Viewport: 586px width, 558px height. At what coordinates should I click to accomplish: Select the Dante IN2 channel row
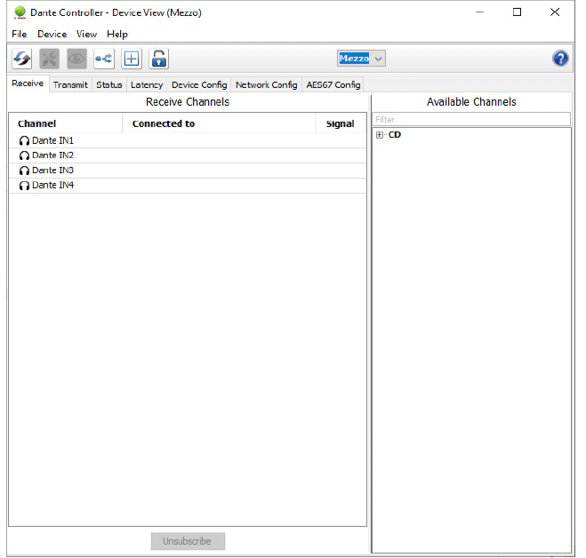[188, 155]
